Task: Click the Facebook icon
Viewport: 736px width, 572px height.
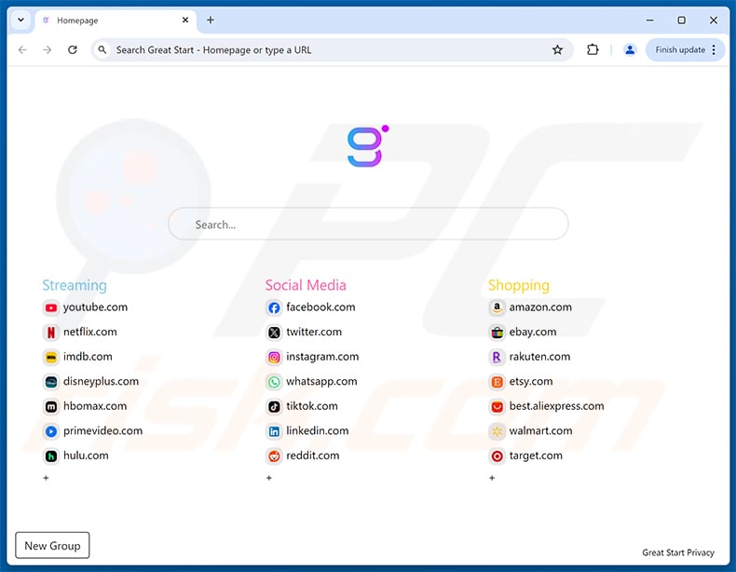Action: pyautogui.click(x=274, y=307)
